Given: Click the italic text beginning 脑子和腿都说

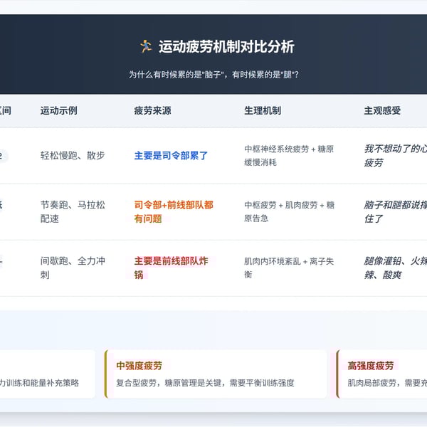Looking at the screenshot, I should pos(396,211).
